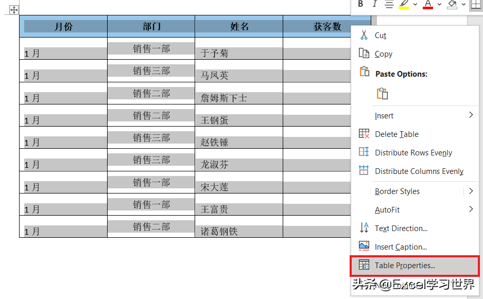Apply the yellow text highlight color
Image resolution: width=483 pixels, height=299 pixels.
404,4
